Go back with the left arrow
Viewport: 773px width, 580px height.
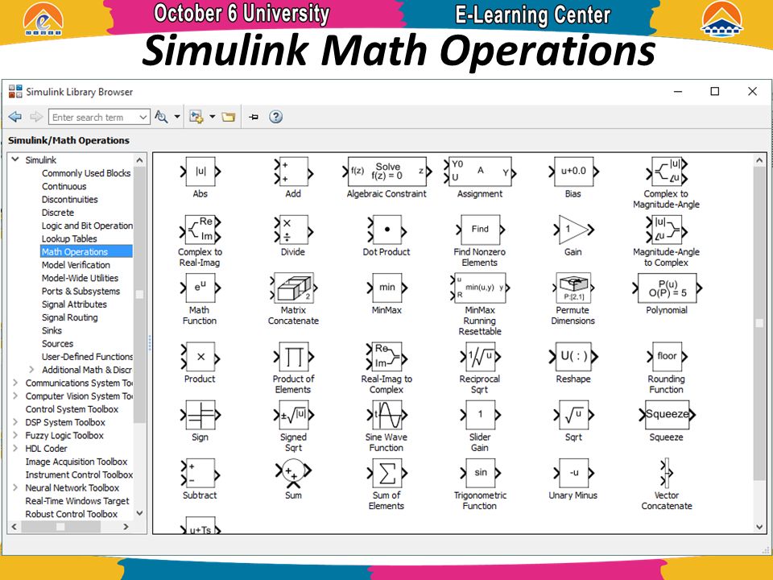pyautogui.click(x=15, y=117)
